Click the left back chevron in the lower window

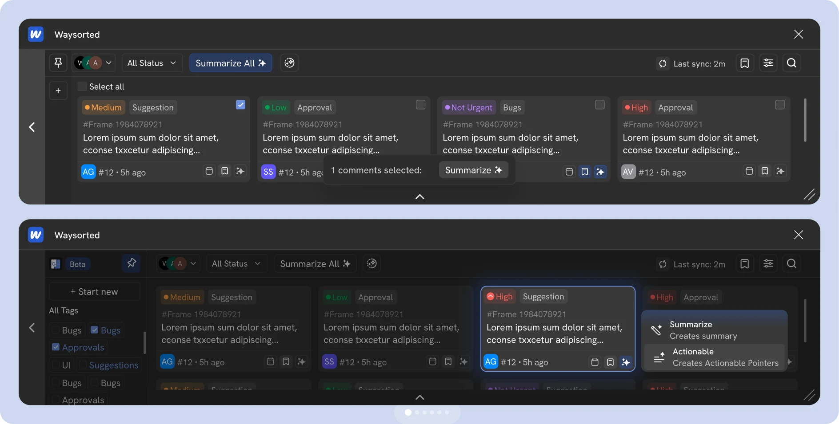coord(32,328)
